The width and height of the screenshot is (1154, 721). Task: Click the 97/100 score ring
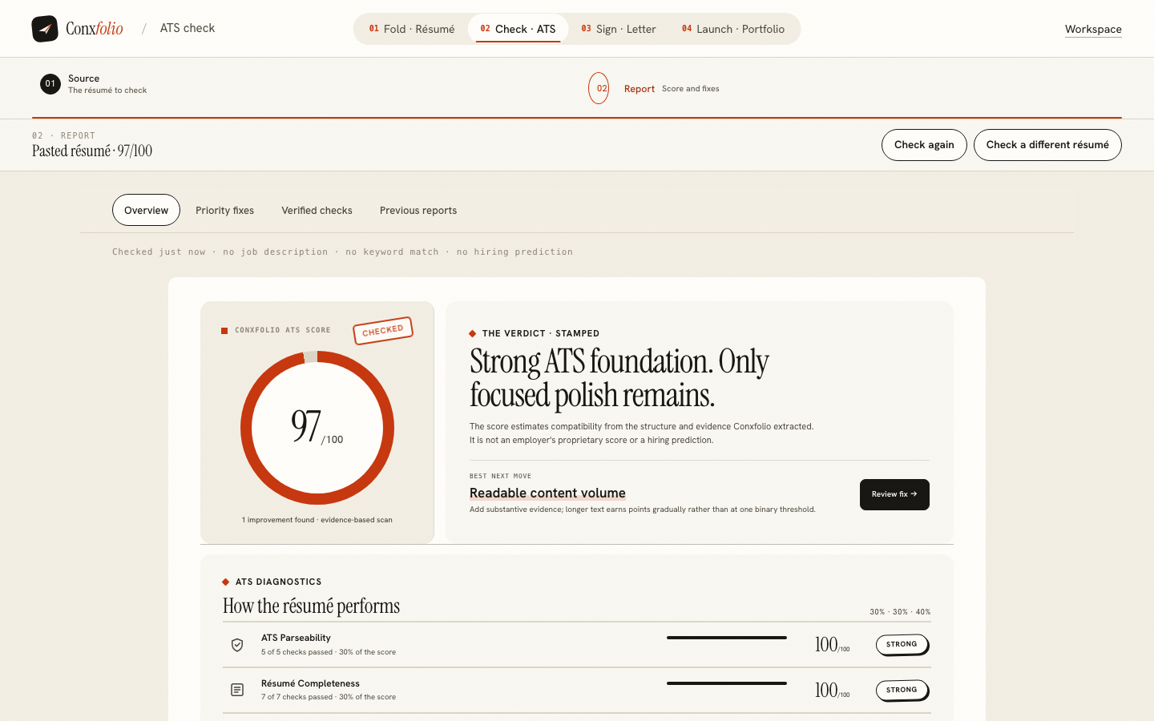[317, 428]
